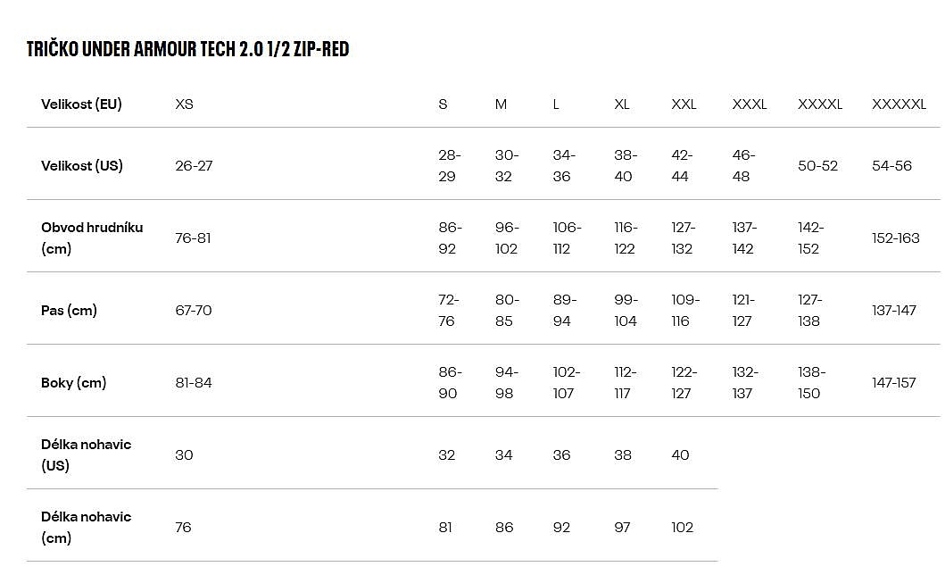Click US size value 26-27
The height and width of the screenshot is (575, 945).
194,166
